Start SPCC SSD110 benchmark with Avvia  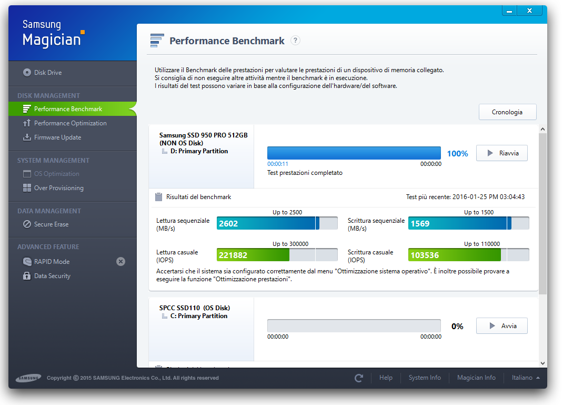(x=501, y=326)
